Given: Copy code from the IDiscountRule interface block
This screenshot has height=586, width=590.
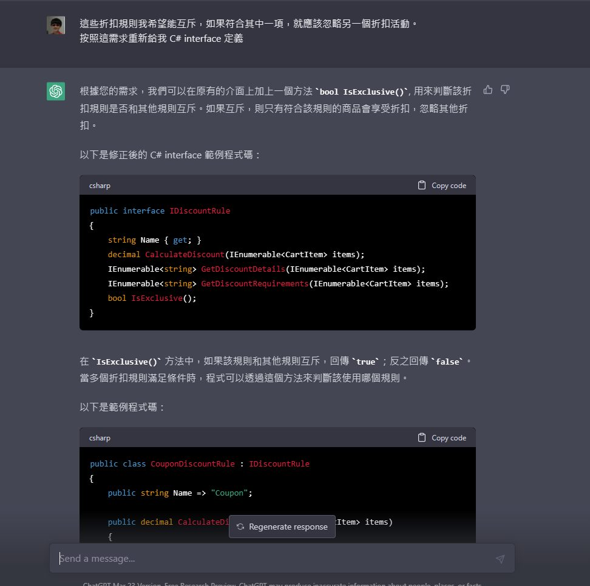Looking at the screenshot, I should tap(442, 186).
